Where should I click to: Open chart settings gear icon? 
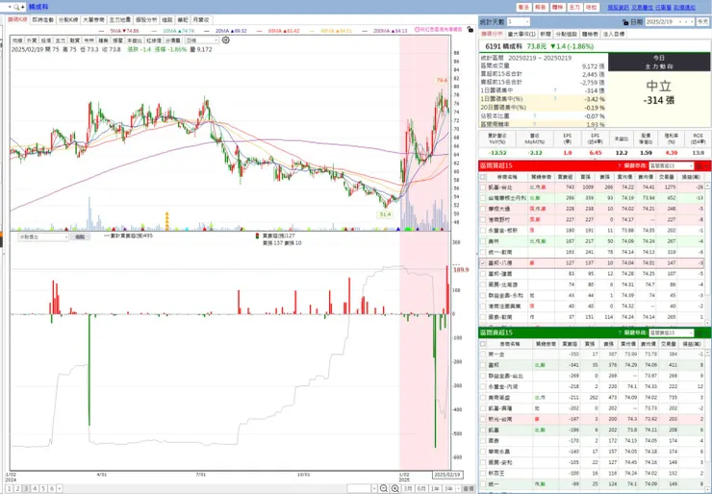point(226,40)
